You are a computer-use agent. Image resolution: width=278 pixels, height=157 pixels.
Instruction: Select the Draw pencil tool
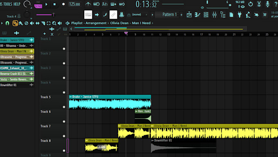pos(15,23)
